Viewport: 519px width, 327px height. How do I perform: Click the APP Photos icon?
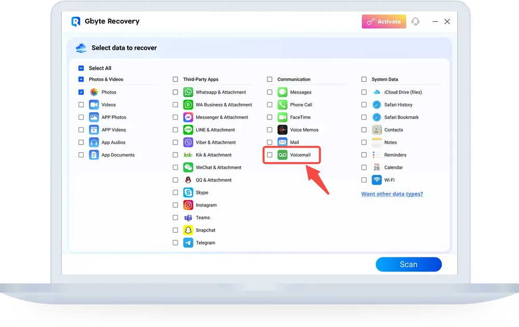pos(94,117)
